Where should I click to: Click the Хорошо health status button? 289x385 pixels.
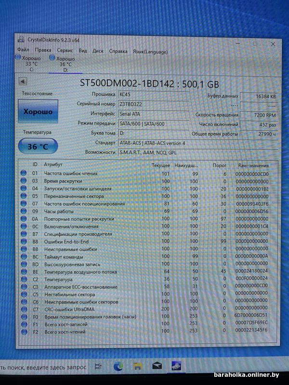[x=38, y=112]
